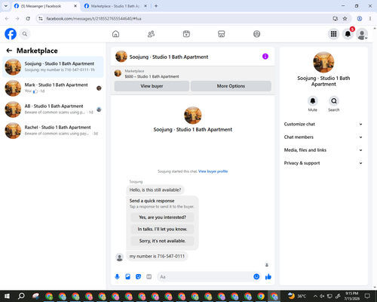Screen dimensions: 377x302
Task: Search in conversation using the magnifier icon
Action: click(x=334, y=101)
